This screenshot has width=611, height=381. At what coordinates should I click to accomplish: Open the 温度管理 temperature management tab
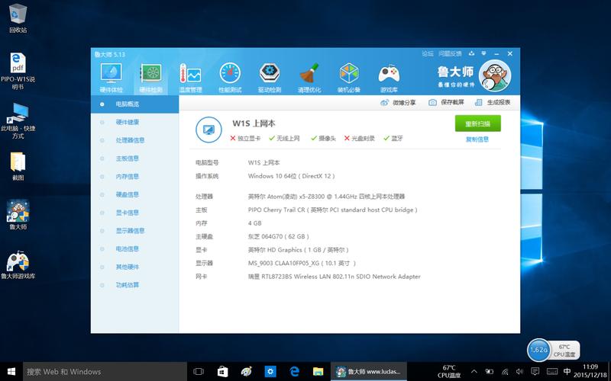coord(190,78)
